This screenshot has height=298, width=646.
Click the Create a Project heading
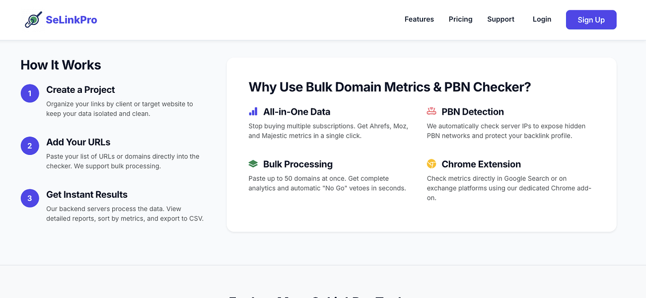pyautogui.click(x=80, y=90)
